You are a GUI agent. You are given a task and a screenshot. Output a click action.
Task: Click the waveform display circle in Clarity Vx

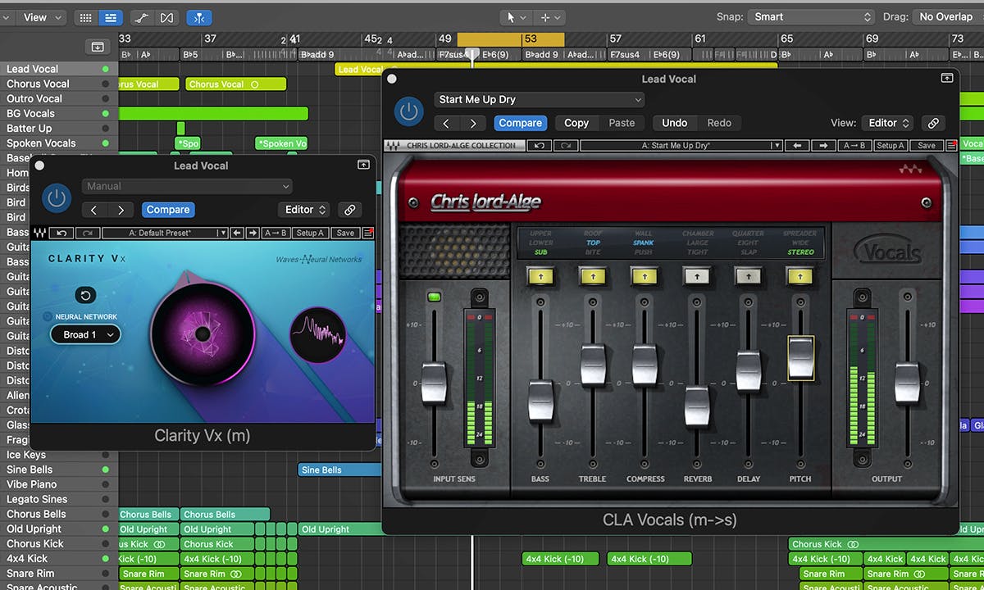[x=318, y=334]
